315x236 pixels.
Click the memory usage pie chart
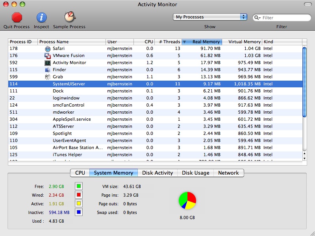point(187,200)
